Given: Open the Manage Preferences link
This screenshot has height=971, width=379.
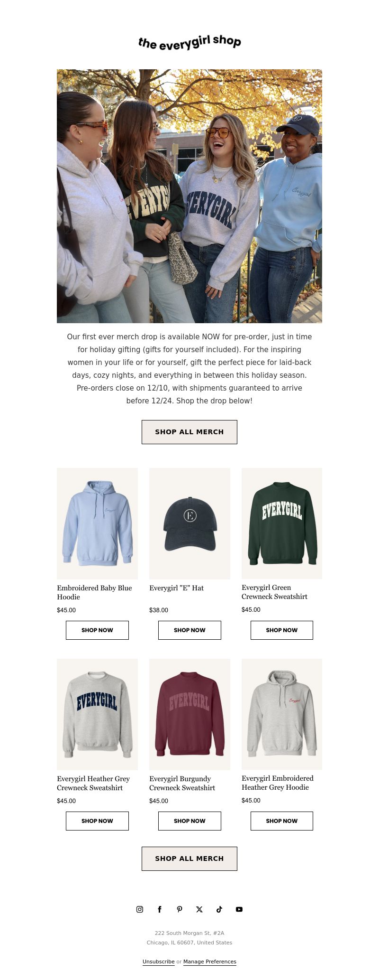Looking at the screenshot, I should (x=210, y=962).
